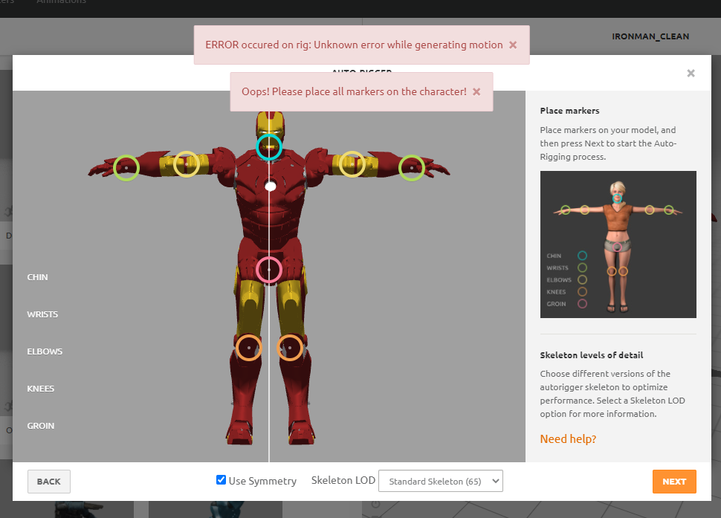Image resolution: width=721 pixels, height=518 pixels.
Task: Click the CHIN label in the viewport
Action: [x=37, y=277]
